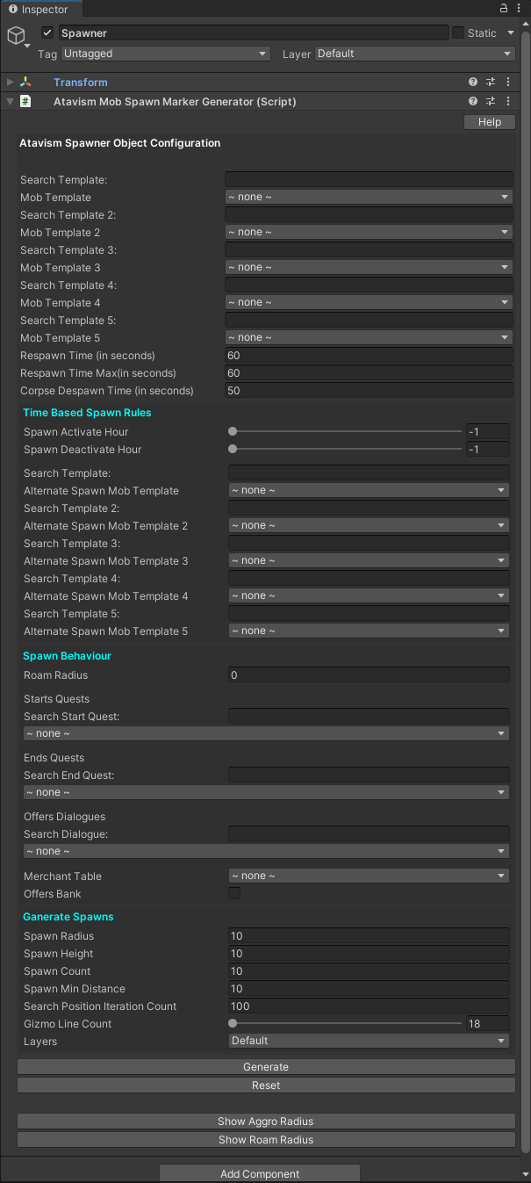The width and height of the screenshot is (531, 1183).
Task: Enable the Offers Bank checkbox
Action: (x=234, y=894)
